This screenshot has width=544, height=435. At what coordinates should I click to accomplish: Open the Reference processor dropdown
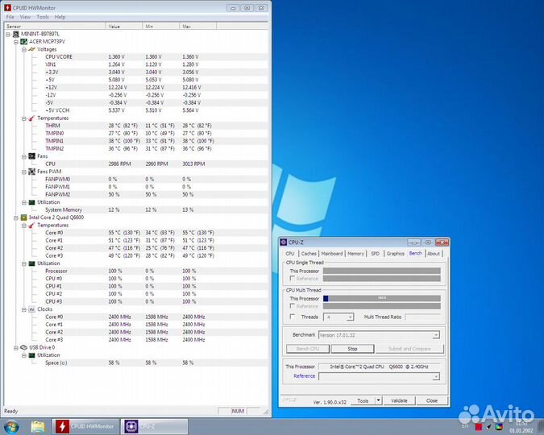click(436, 377)
